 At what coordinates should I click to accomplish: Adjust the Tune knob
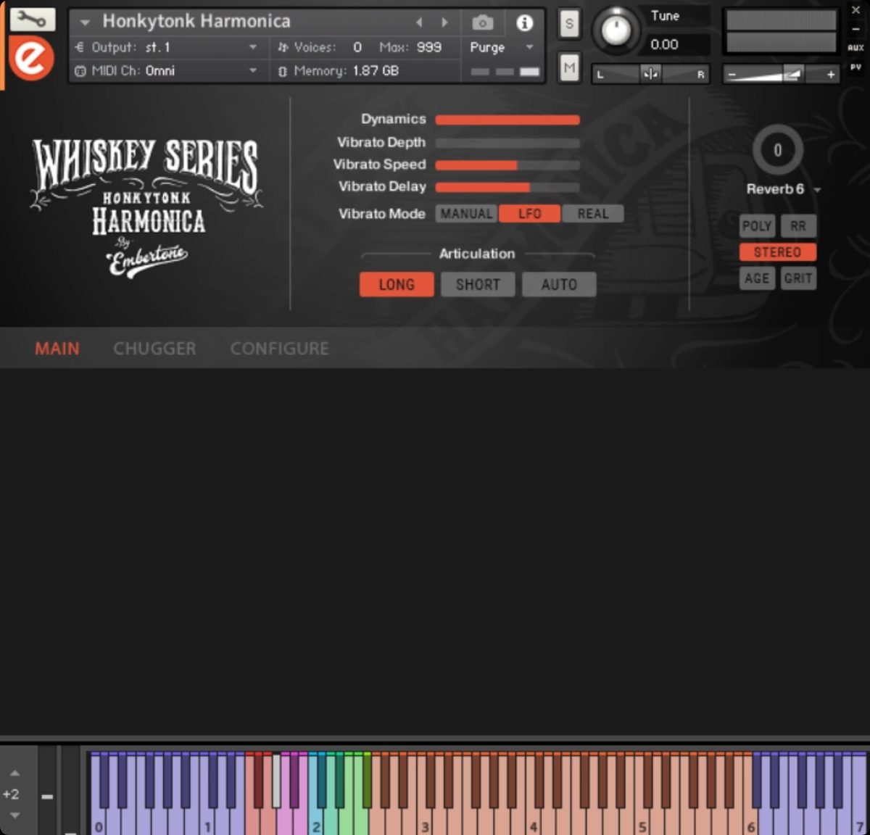pyautogui.click(x=616, y=30)
